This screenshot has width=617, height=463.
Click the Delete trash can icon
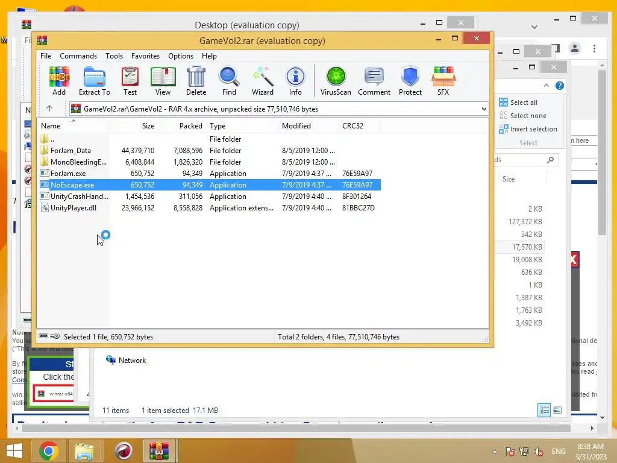pyautogui.click(x=196, y=80)
